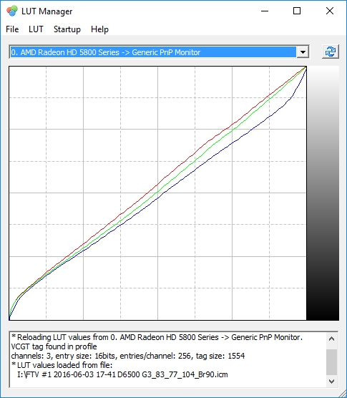Click the log scrollbar thumb
Viewport: 347px width, 398px height.
point(331,362)
